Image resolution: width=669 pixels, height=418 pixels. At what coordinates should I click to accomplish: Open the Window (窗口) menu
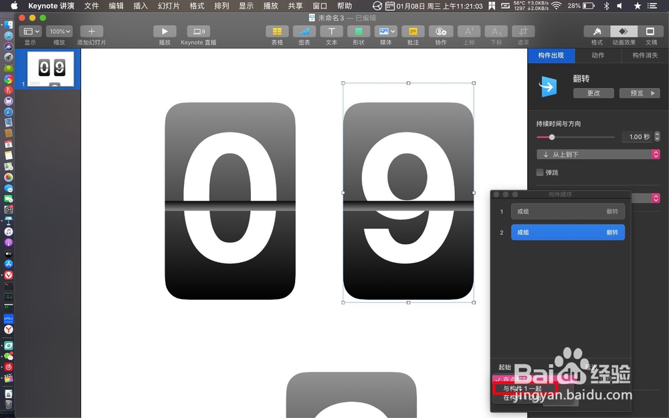(320, 6)
